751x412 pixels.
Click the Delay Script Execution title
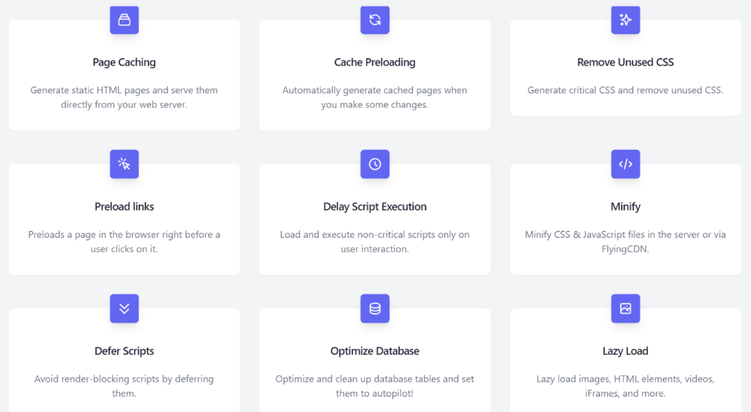[x=375, y=207]
